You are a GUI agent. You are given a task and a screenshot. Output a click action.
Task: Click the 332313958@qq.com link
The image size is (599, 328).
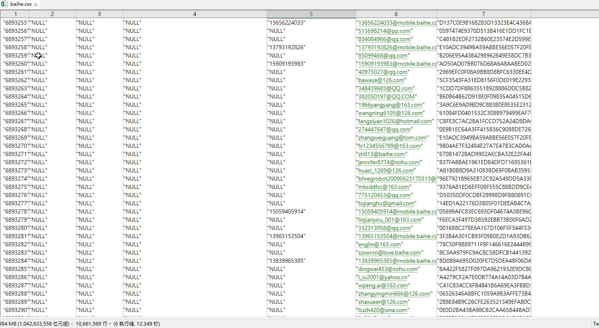384,228
